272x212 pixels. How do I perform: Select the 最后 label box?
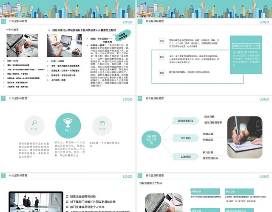(x=162, y=73)
